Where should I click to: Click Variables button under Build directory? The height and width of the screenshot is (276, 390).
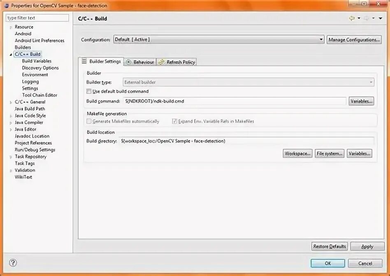click(360, 154)
